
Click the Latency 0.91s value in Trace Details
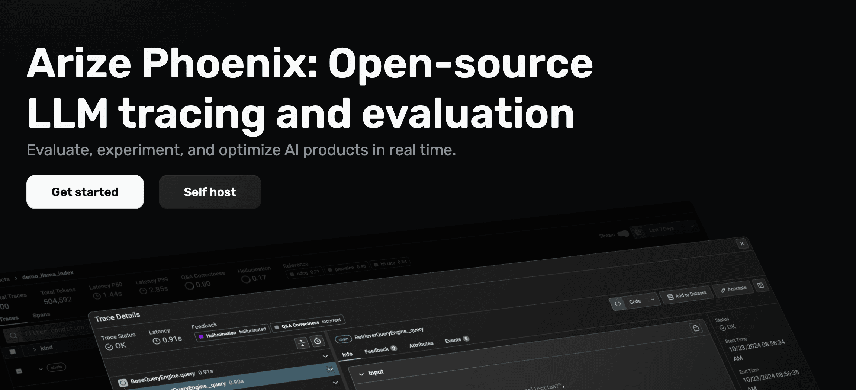pyautogui.click(x=167, y=340)
